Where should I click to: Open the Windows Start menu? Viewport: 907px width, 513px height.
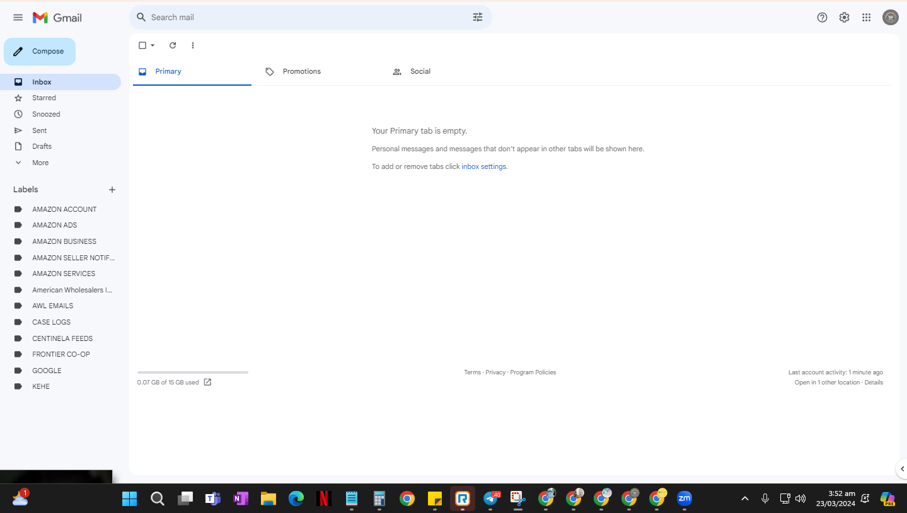point(129,499)
